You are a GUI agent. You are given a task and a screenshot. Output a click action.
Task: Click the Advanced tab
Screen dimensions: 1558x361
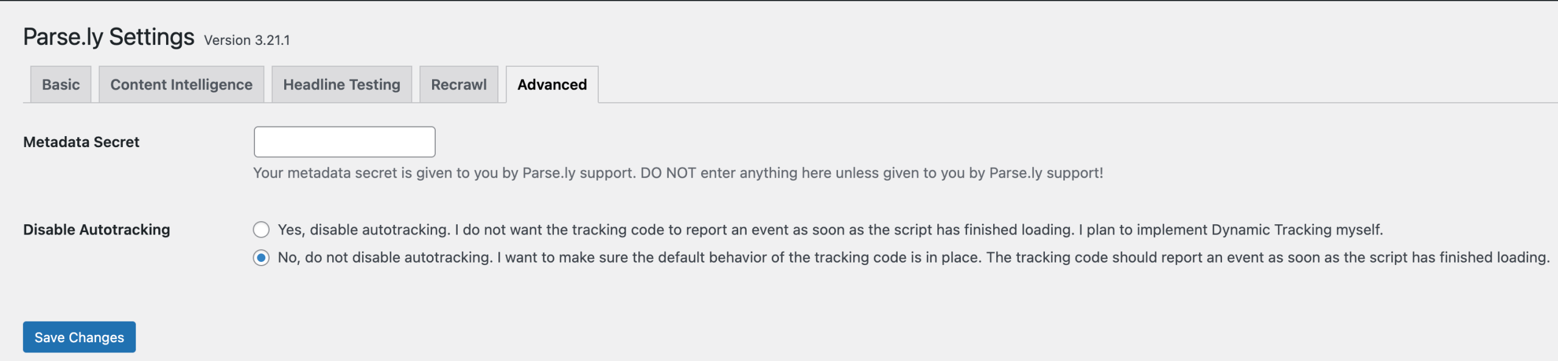552,84
